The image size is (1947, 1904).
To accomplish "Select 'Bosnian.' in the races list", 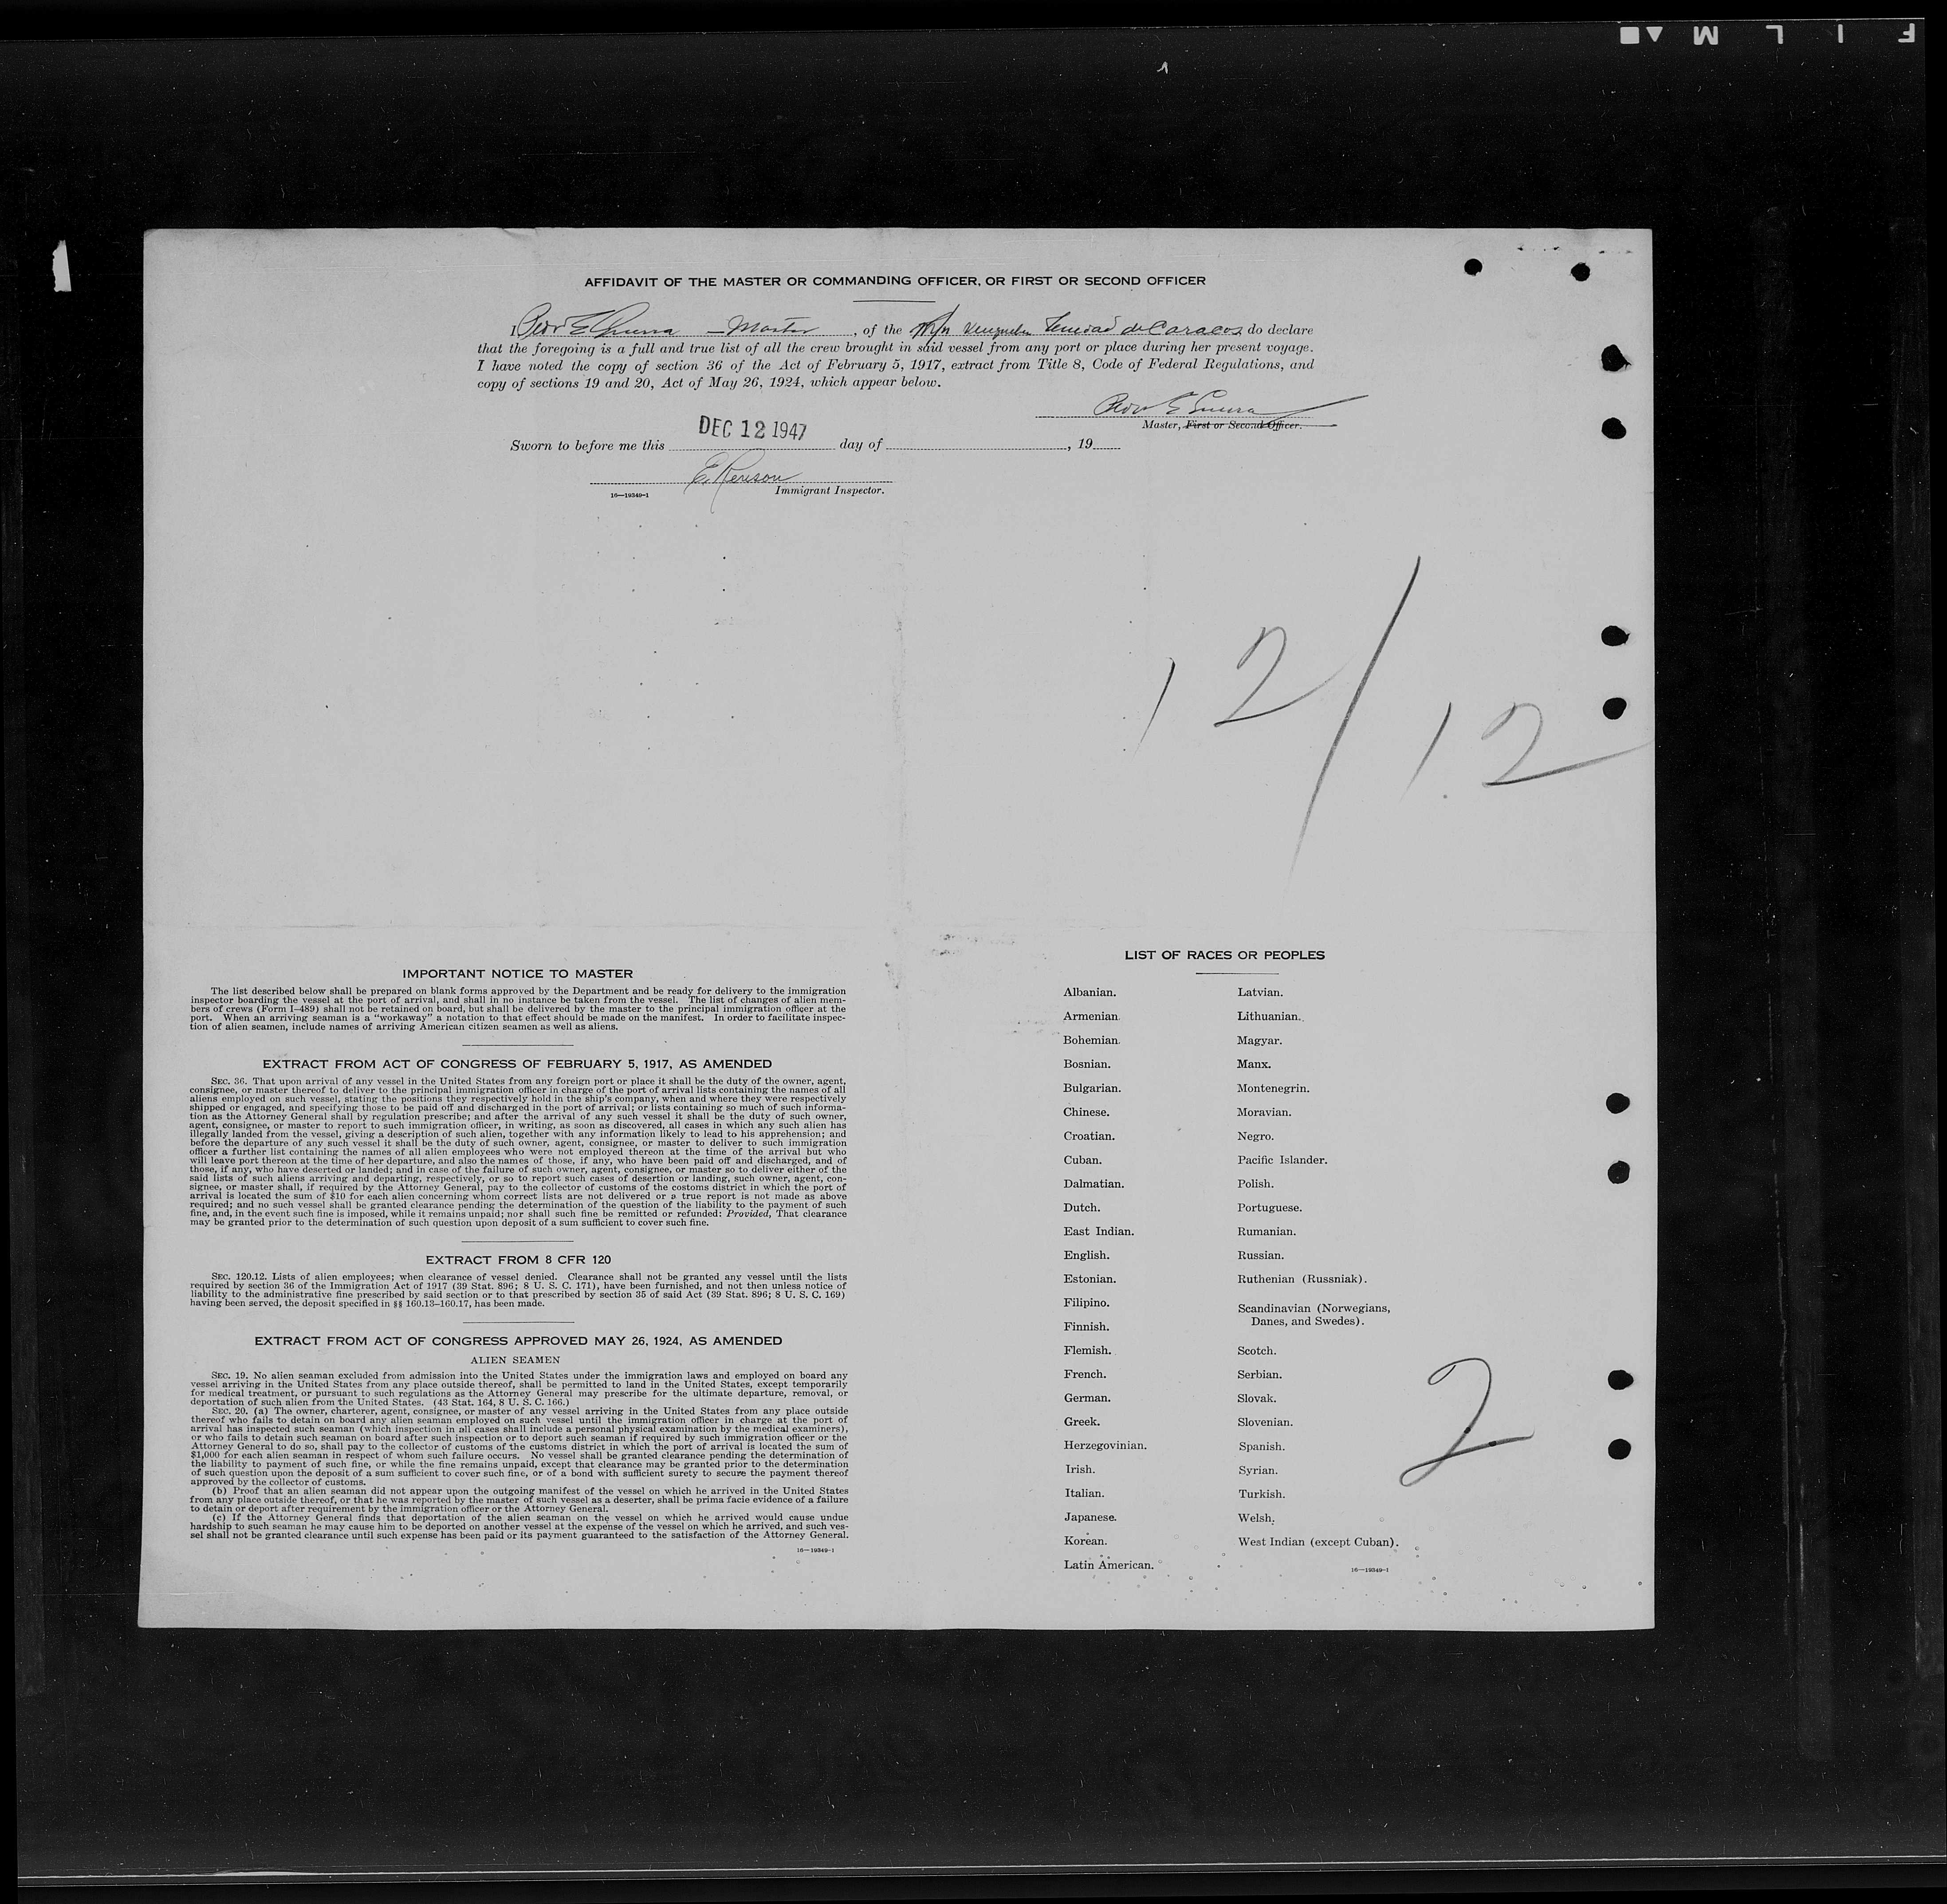I will (x=1086, y=1064).
